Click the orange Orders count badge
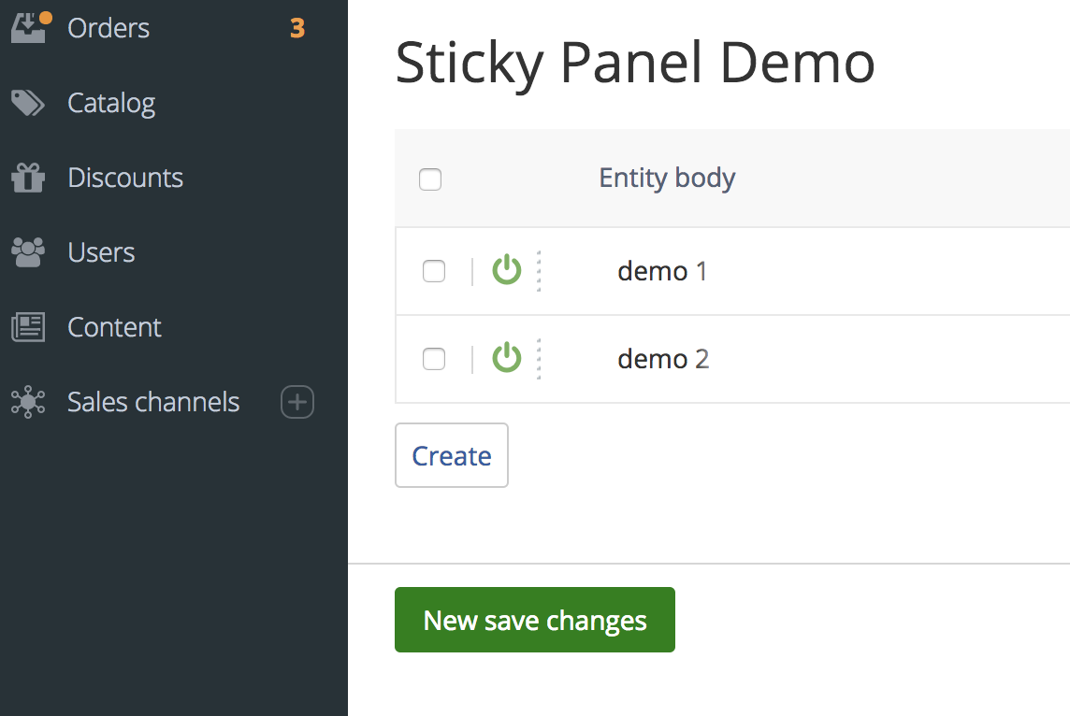The image size is (1070, 716). (x=297, y=28)
